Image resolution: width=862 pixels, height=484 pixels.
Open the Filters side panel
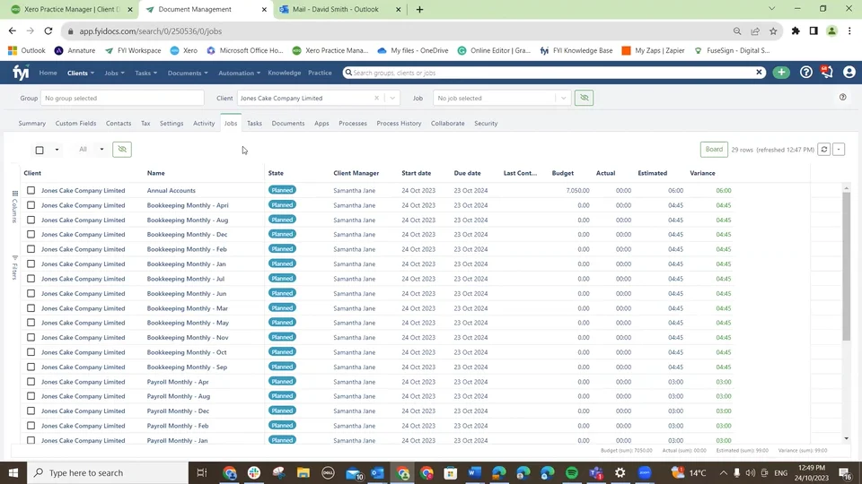click(x=14, y=267)
